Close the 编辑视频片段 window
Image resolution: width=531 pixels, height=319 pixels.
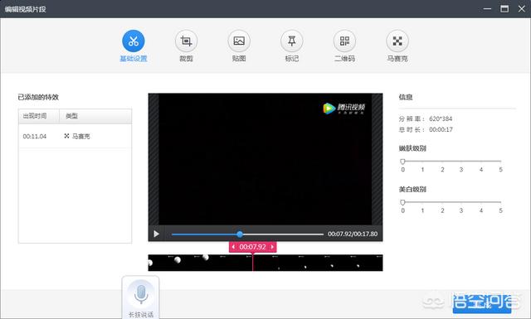(x=522, y=9)
